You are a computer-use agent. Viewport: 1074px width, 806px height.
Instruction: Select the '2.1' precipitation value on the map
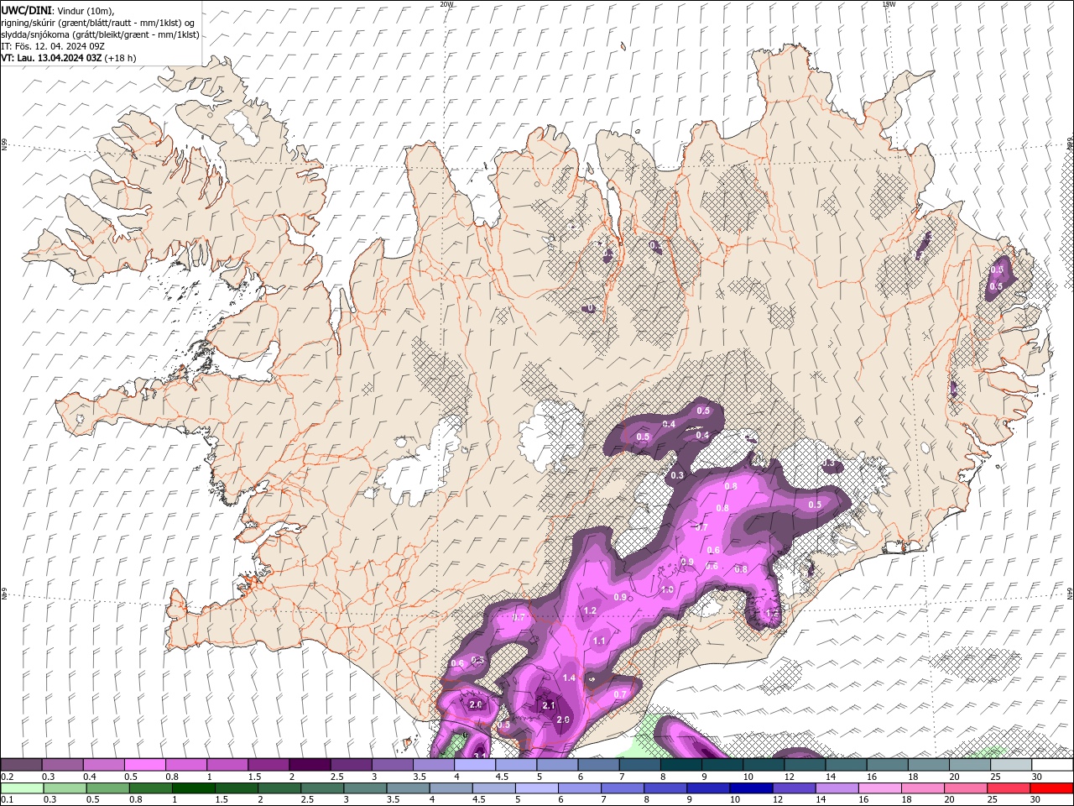click(549, 706)
